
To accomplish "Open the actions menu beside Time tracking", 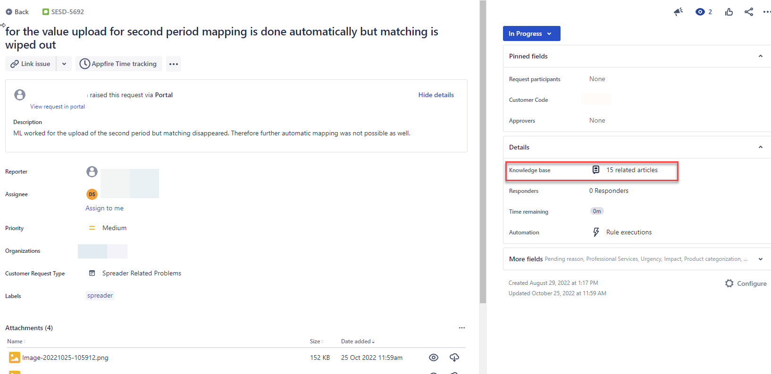I will [x=174, y=64].
